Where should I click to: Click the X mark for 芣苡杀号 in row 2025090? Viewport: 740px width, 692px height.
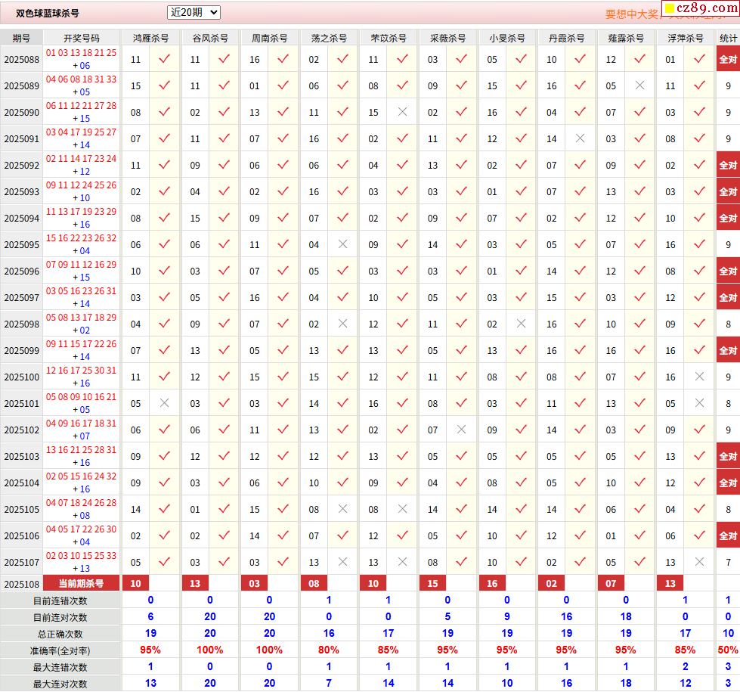click(x=402, y=112)
